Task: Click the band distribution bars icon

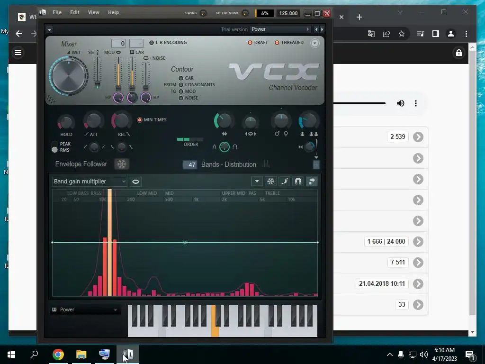Action: click(266, 164)
